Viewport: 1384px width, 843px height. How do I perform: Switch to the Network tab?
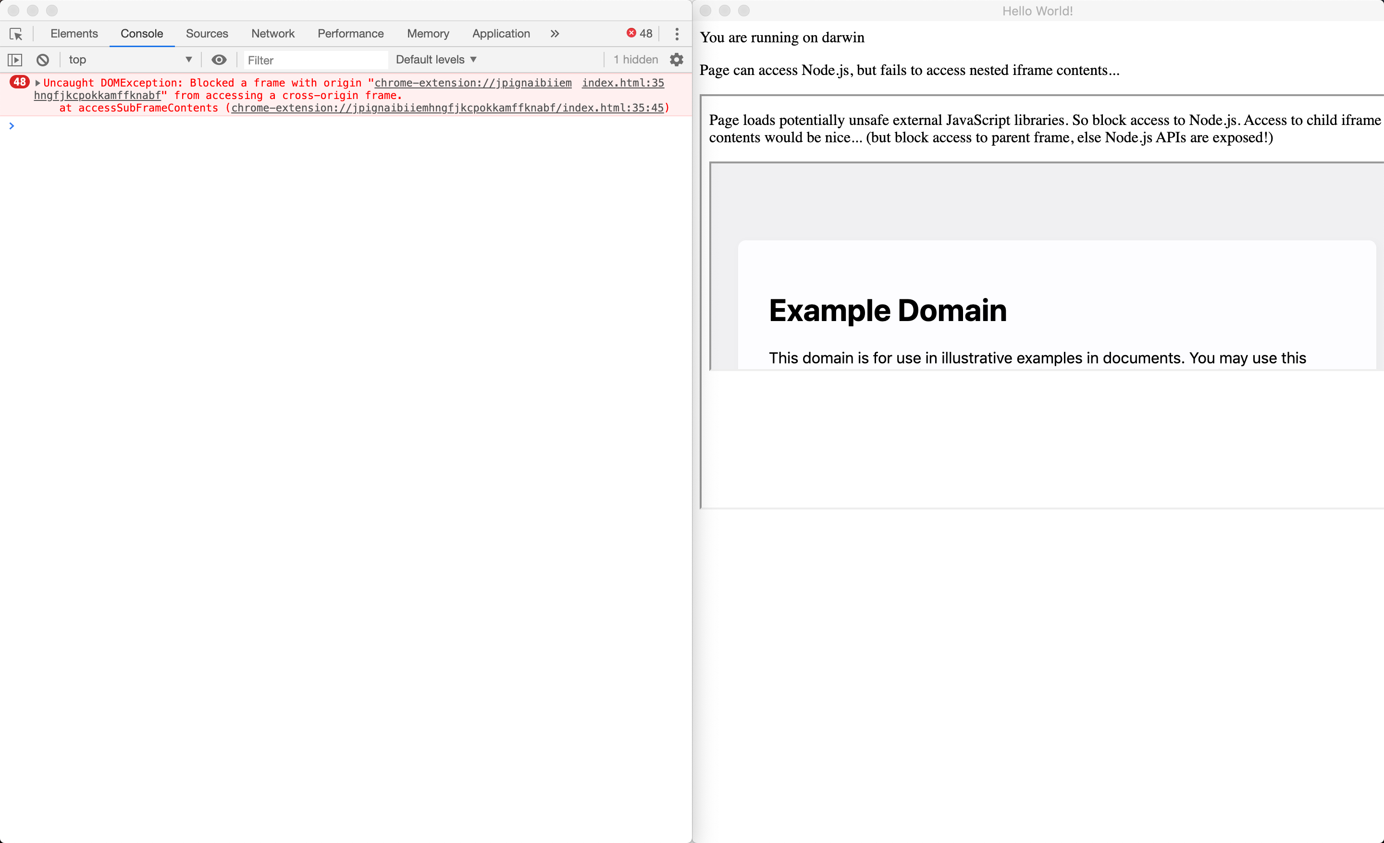pos(272,34)
